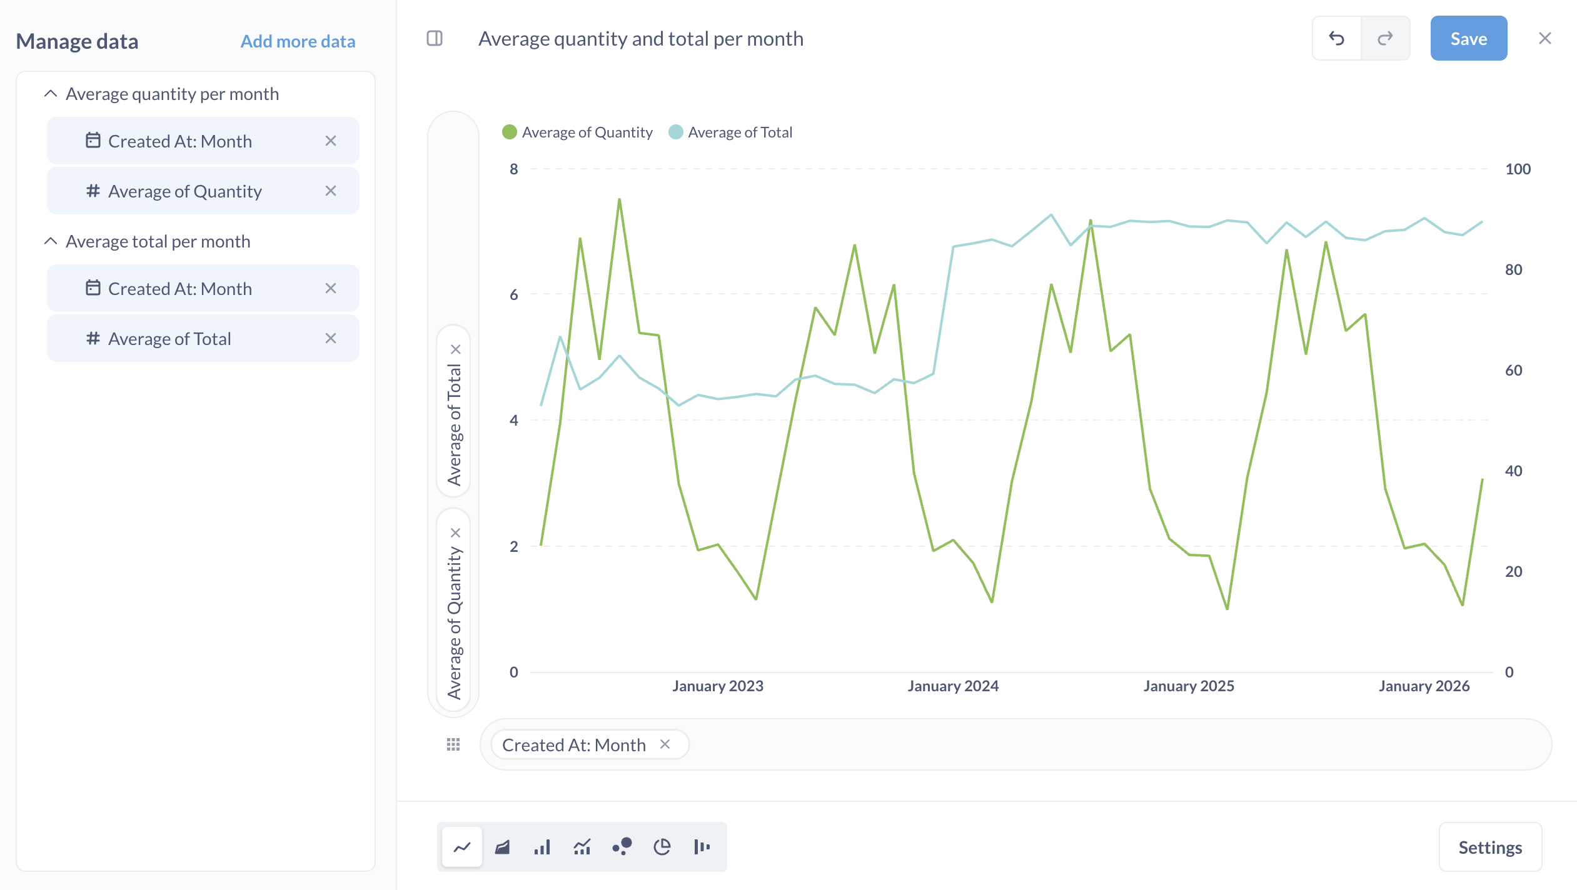Click Add more data

tap(298, 41)
